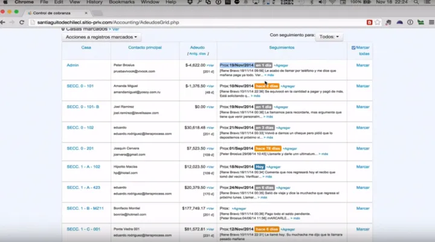Click Agregar for SECC. 1 - B - MZ11

[x=240, y=208]
